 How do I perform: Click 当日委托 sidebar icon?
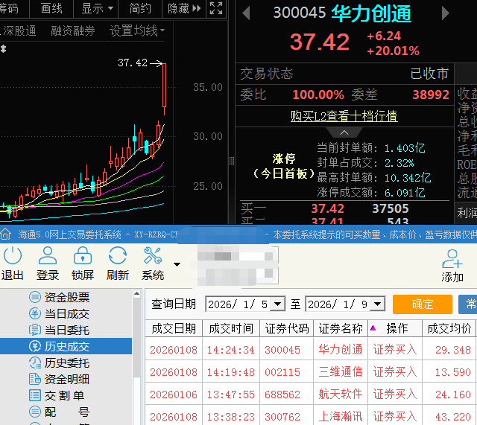pyautogui.click(x=35, y=330)
